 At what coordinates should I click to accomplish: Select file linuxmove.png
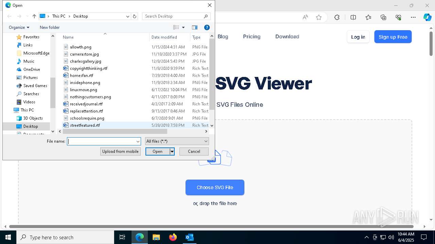(x=84, y=90)
